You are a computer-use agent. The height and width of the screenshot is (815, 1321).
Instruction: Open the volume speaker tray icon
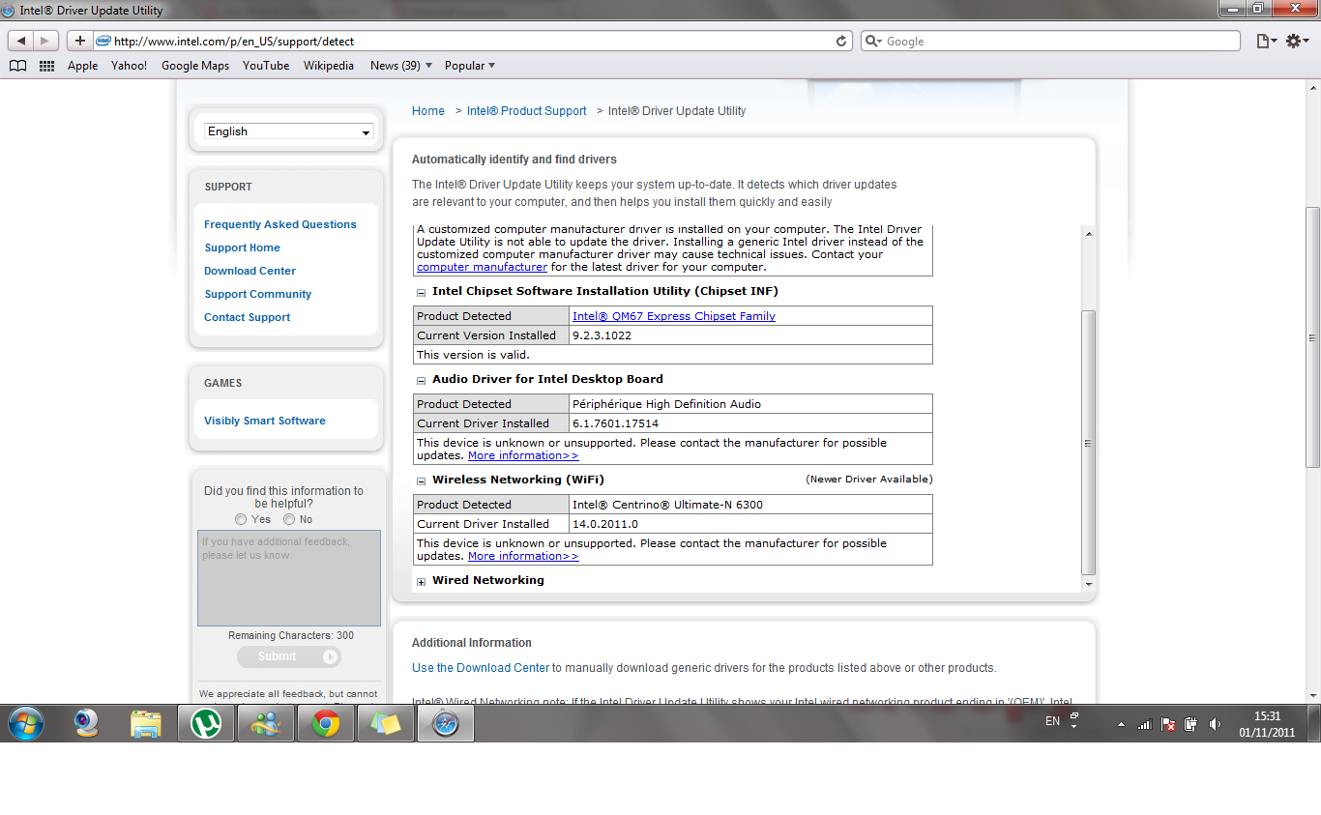click(1215, 724)
